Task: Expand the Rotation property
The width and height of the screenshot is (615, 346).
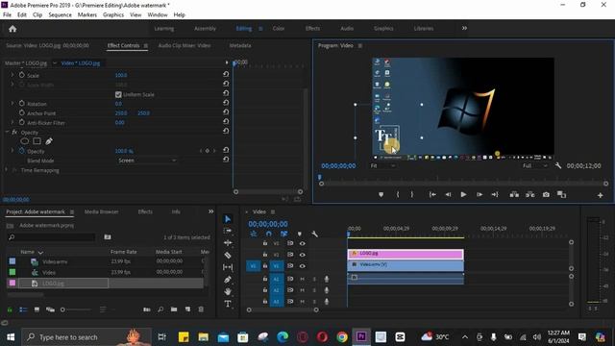Action: click(12, 103)
